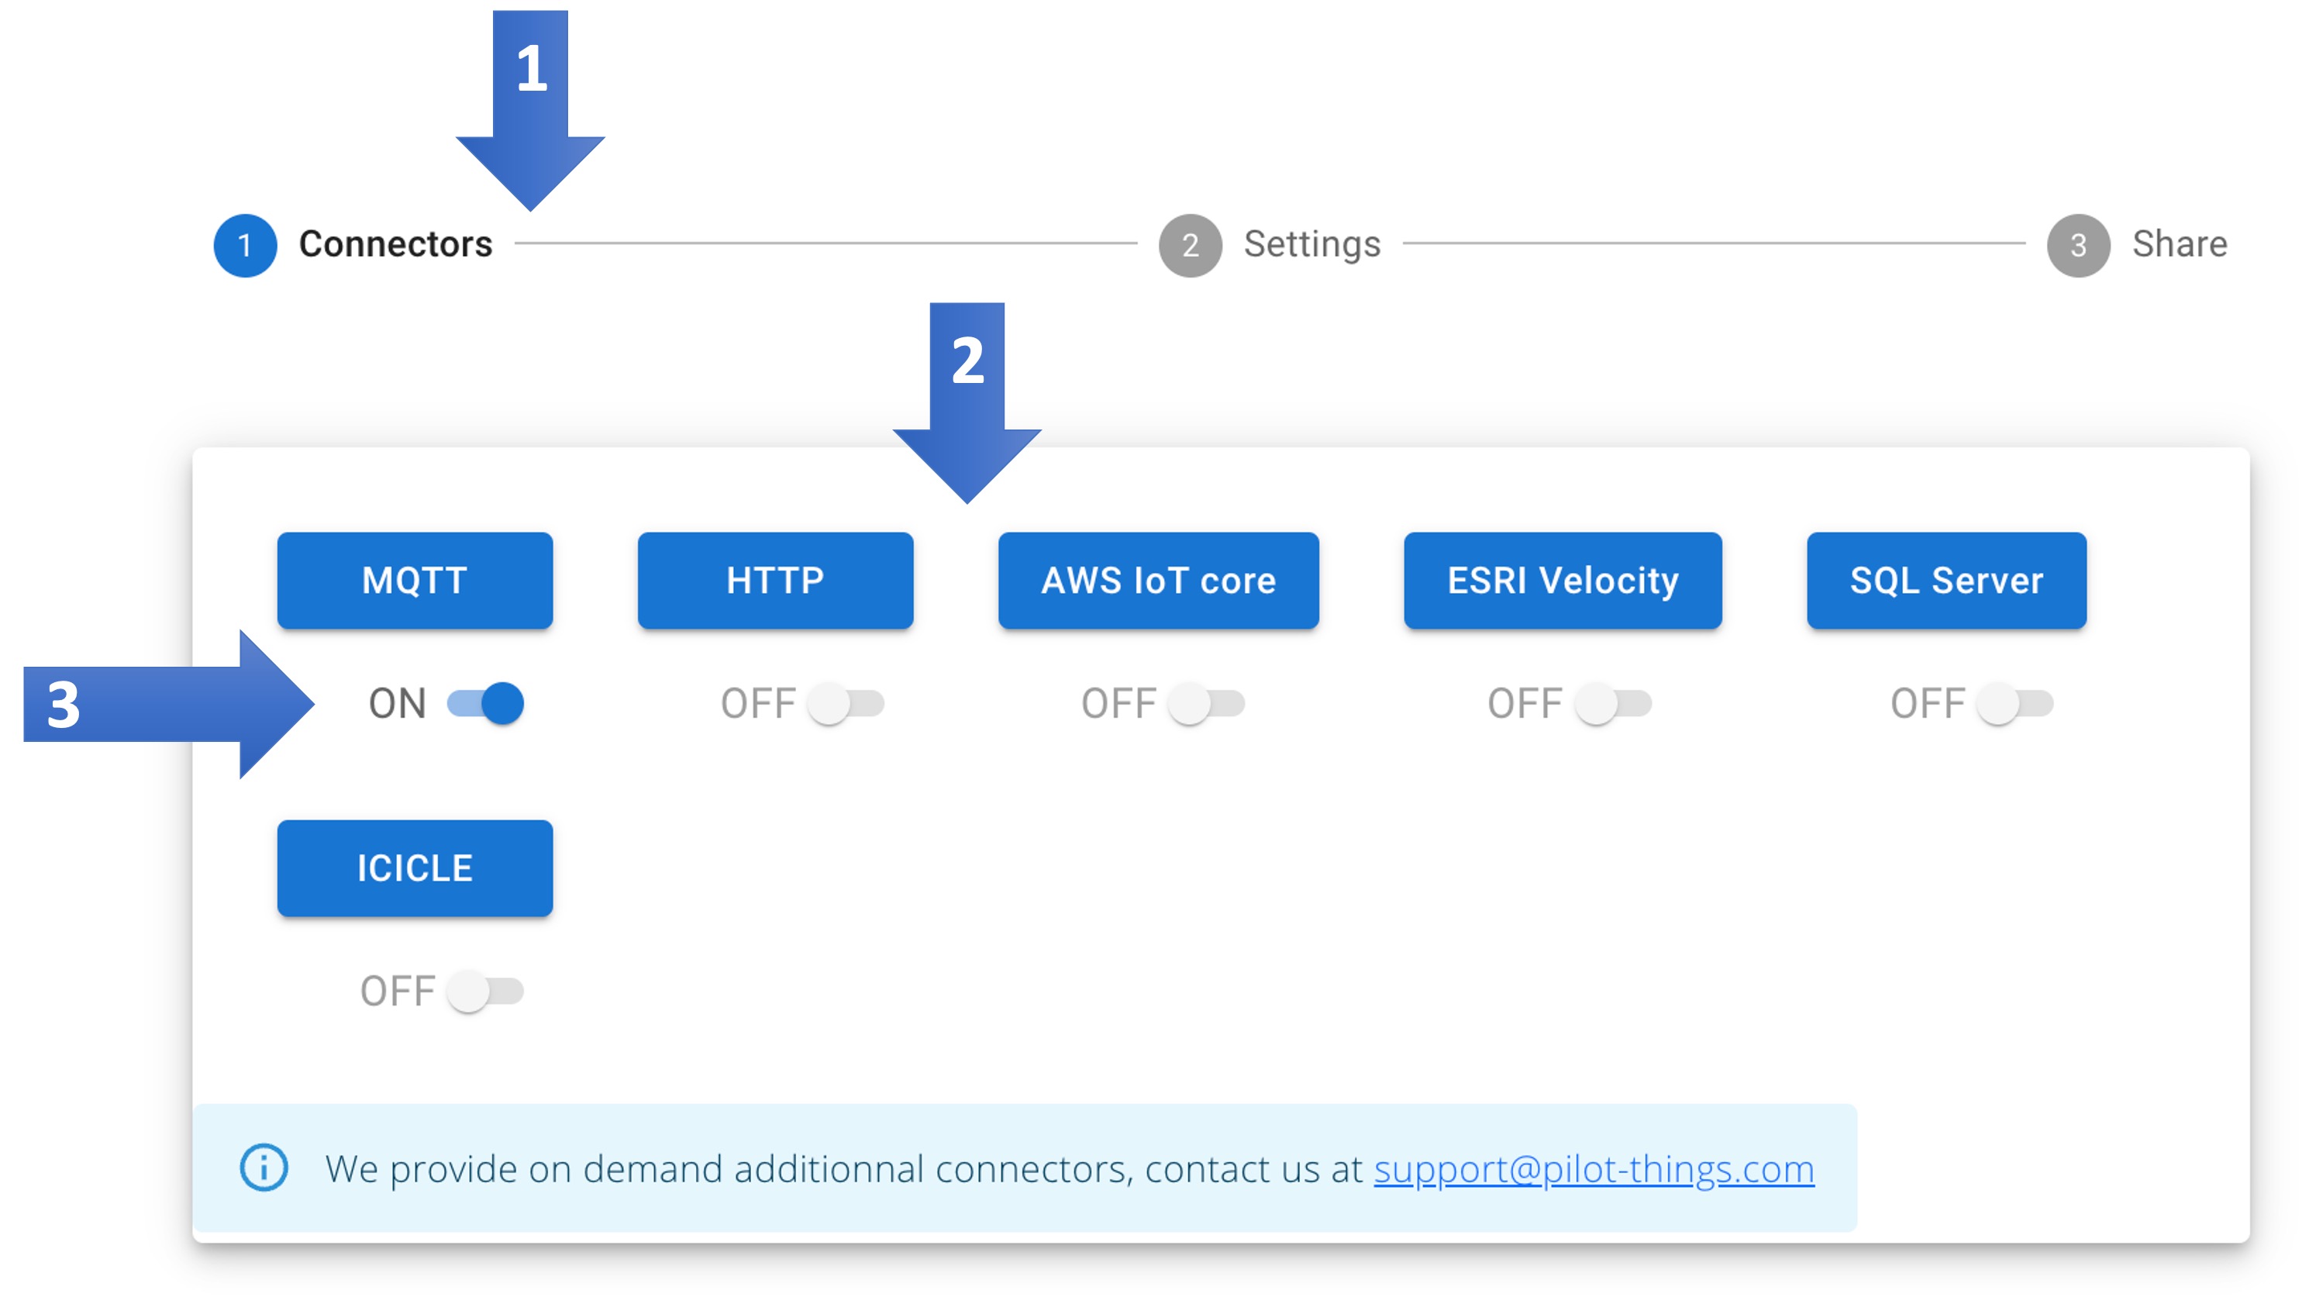Go to the Settings step label
Screen dimensions: 2316x1304
[1311, 243]
